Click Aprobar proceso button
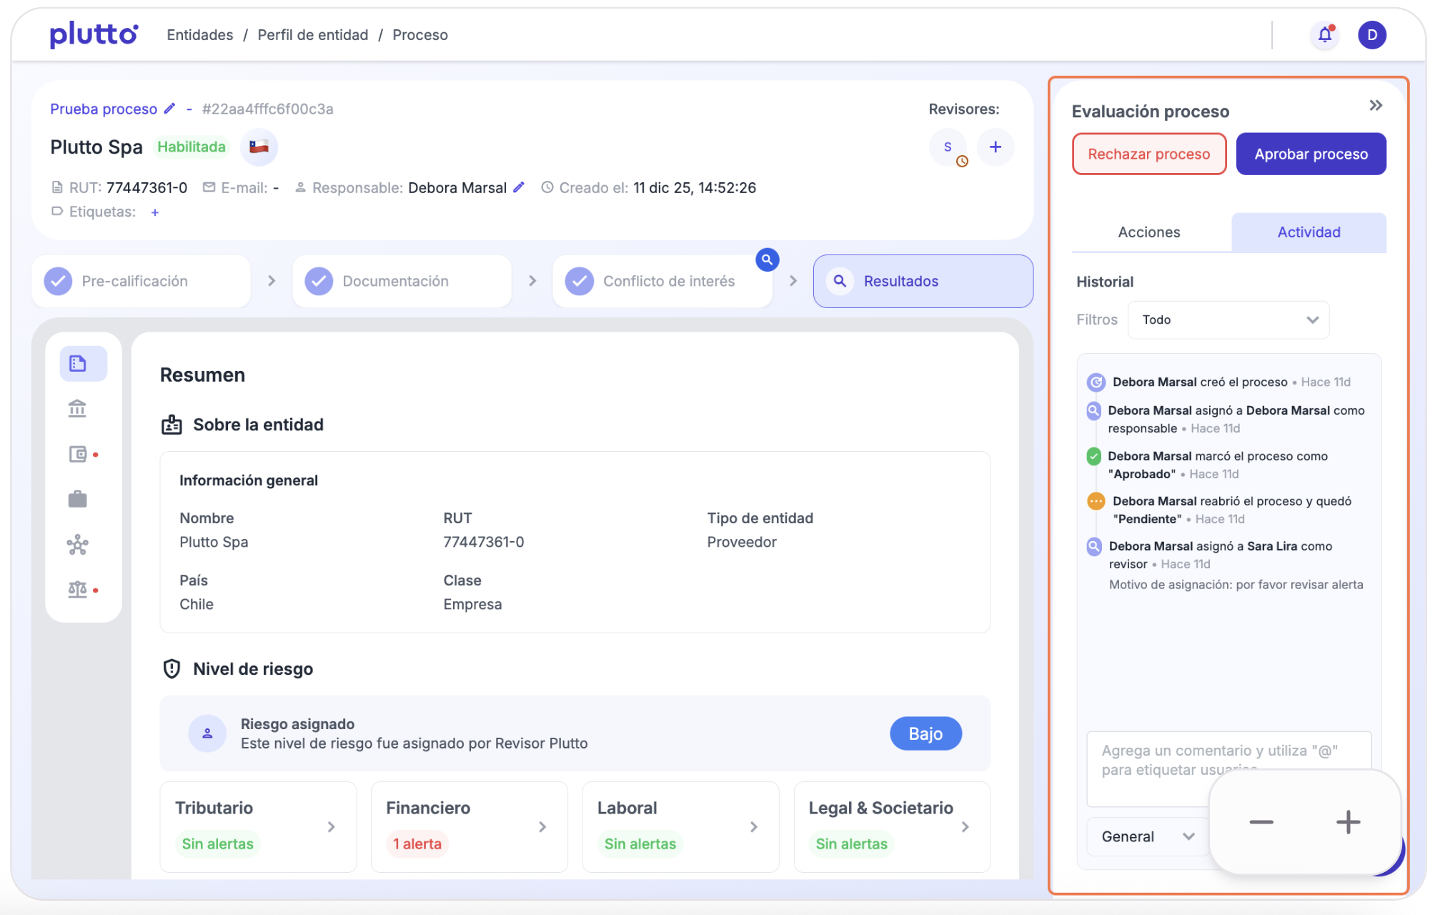This screenshot has width=1435, height=915. coord(1311,154)
